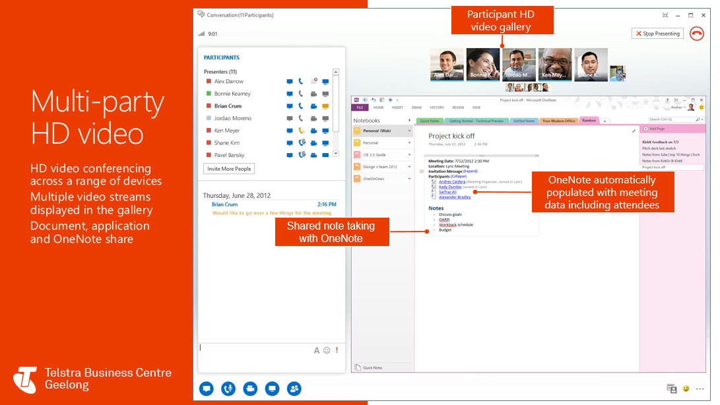Click the OneNote full page view expand icon
The image size is (720, 405).
634,131
